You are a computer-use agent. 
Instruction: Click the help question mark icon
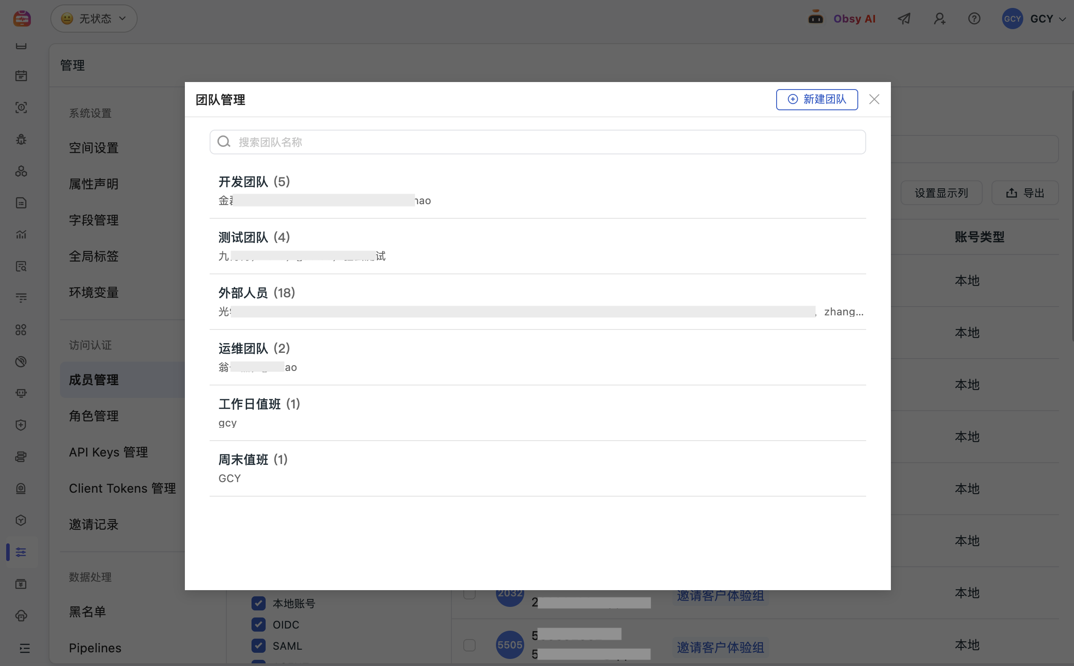[974, 19]
